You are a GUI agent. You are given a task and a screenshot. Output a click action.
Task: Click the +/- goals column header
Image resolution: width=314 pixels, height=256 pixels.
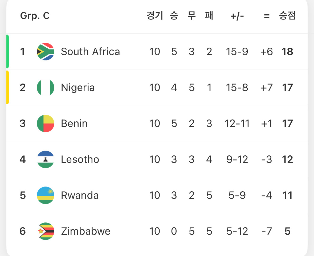[237, 16]
